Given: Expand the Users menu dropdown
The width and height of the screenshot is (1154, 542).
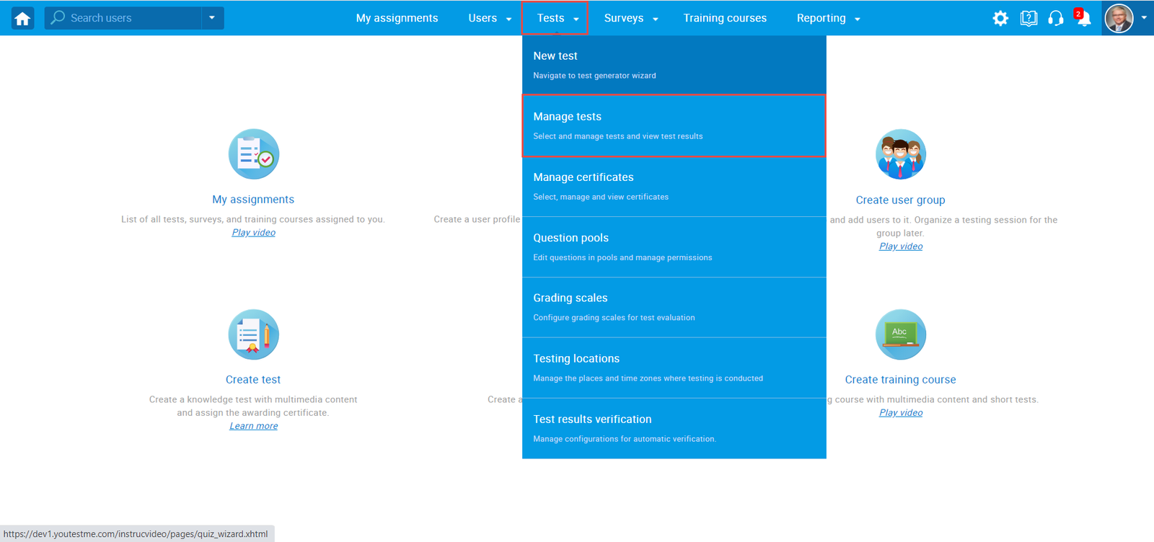Looking at the screenshot, I should click(x=490, y=19).
